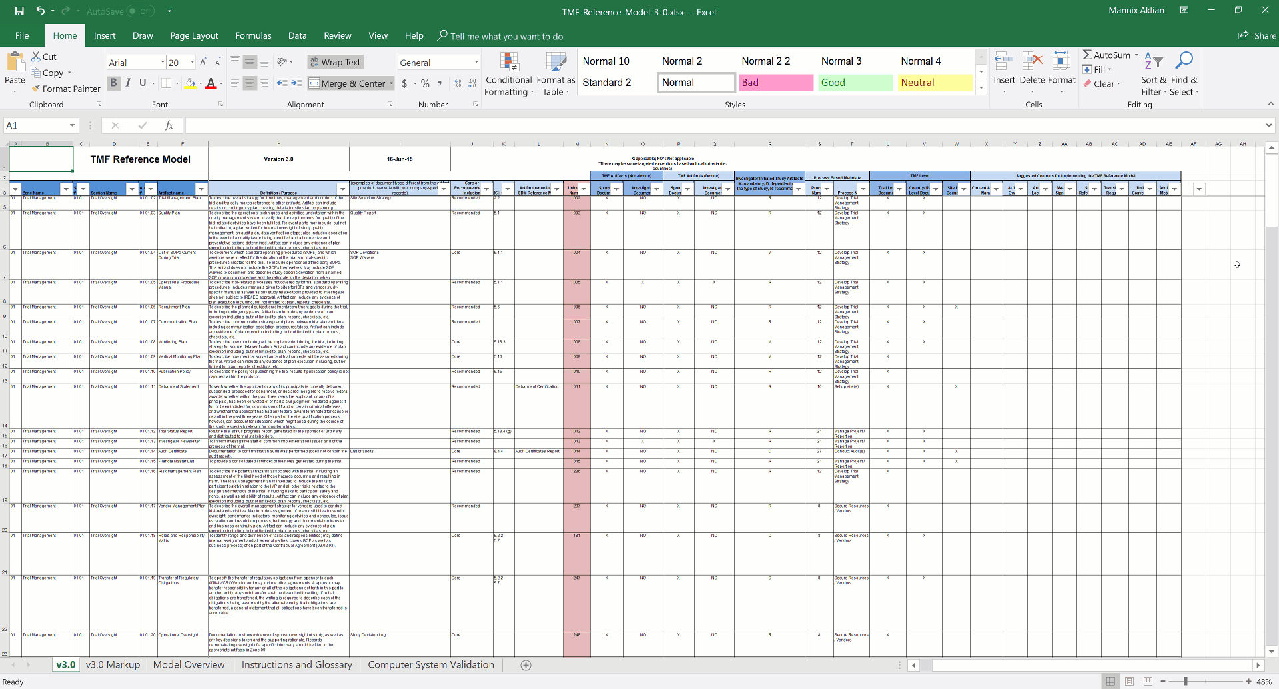
Task: Switch to the Page Layout tab
Action: pos(194,35)
